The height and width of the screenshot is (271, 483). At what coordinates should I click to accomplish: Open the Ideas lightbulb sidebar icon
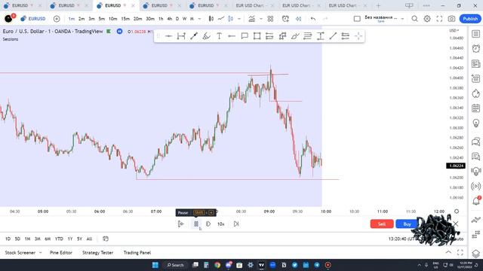(475, 123)
